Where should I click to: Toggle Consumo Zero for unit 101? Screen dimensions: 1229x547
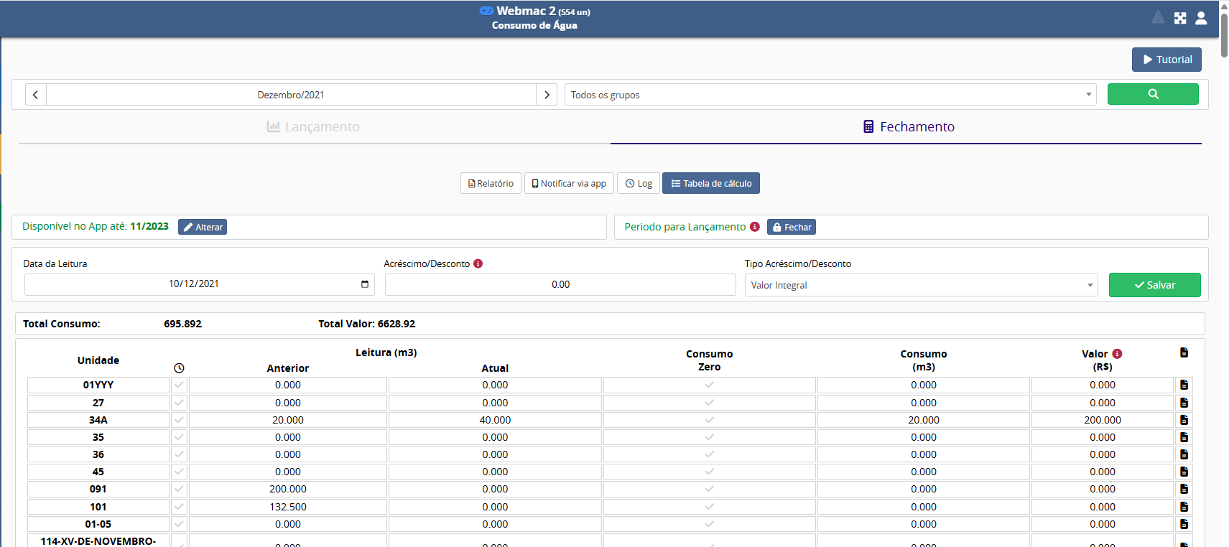710,507
